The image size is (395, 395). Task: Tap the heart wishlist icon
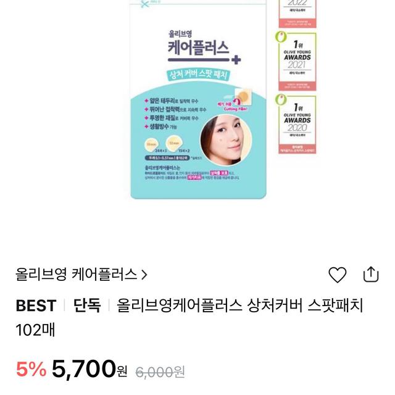pyautogui.click(x=338, y=275)
